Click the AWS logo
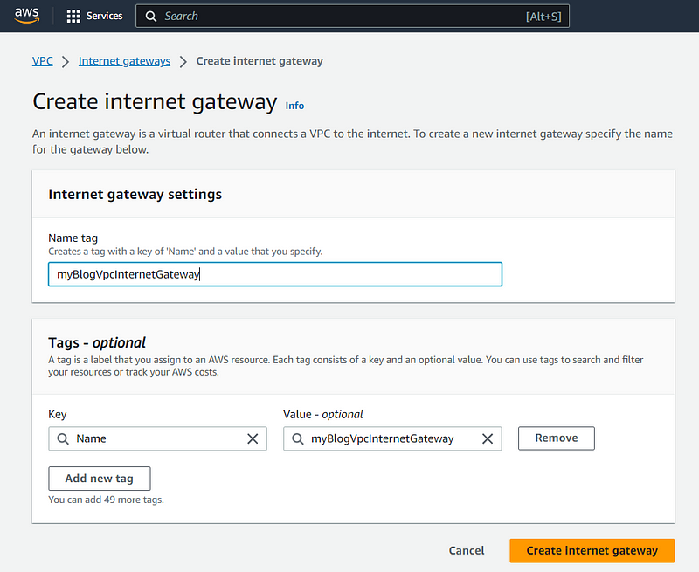Image resolution: width=699 pixels, height=572 pixels. [x=27, y=16]
